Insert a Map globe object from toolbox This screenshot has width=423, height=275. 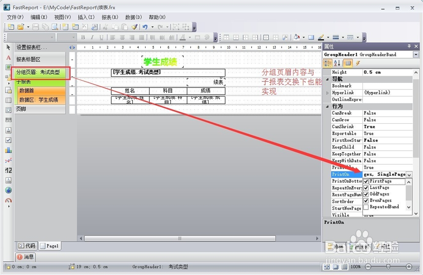(8, 190)
